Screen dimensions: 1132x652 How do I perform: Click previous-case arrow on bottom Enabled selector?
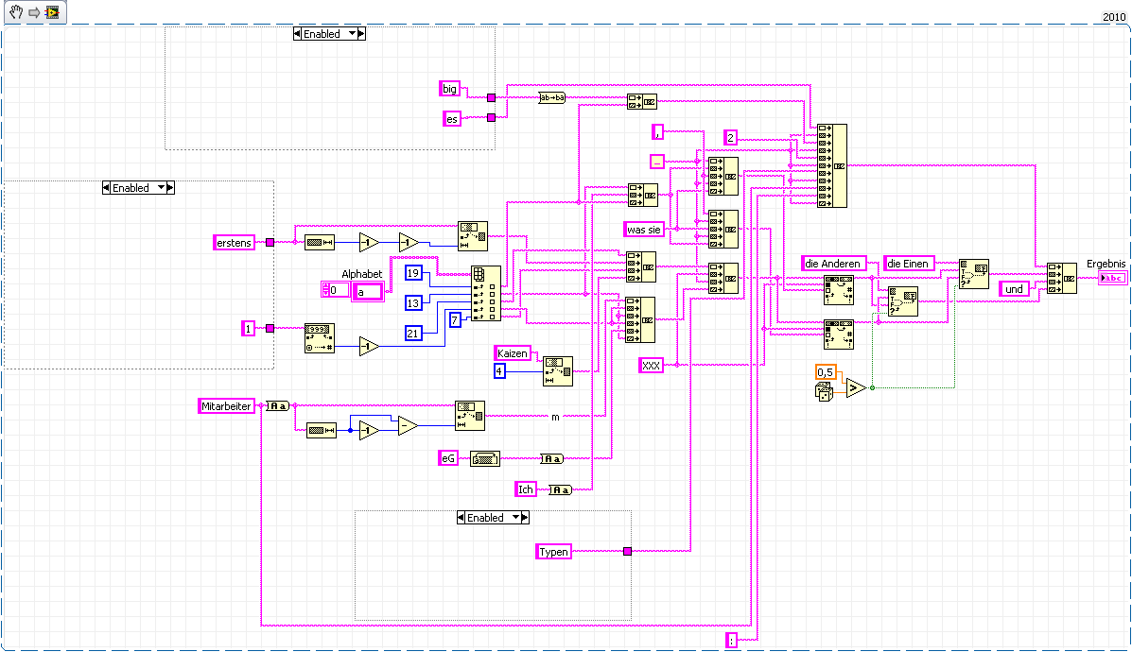[x=462, y=518]
